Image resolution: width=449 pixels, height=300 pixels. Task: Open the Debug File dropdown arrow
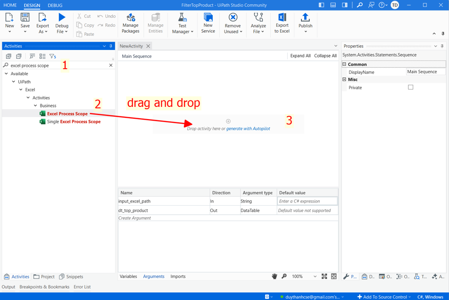coord(67,32)
